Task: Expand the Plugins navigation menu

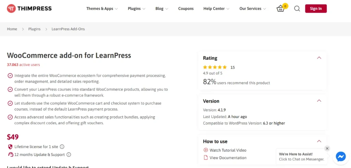Action: click(x=136, y=9)
